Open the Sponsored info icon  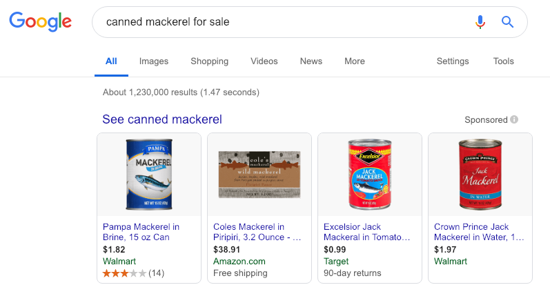pos(514,119)
